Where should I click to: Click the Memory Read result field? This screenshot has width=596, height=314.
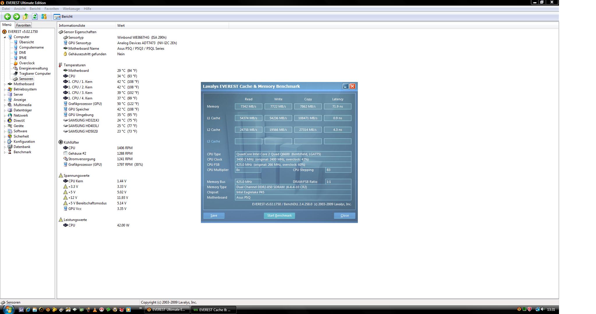(248, 106)
